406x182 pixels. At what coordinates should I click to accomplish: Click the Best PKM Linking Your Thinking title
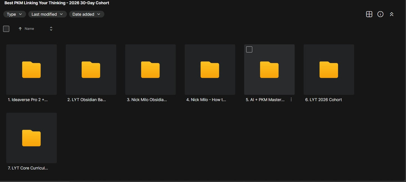(x=57, y=3)
